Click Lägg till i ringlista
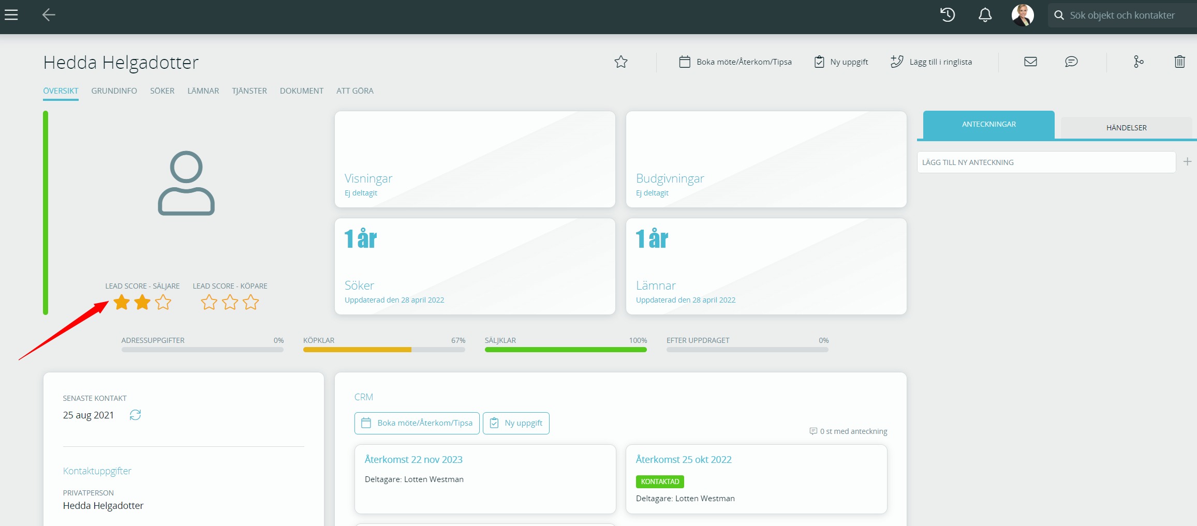This screenshot has height=526, width=1197. (x=931, y=62)
